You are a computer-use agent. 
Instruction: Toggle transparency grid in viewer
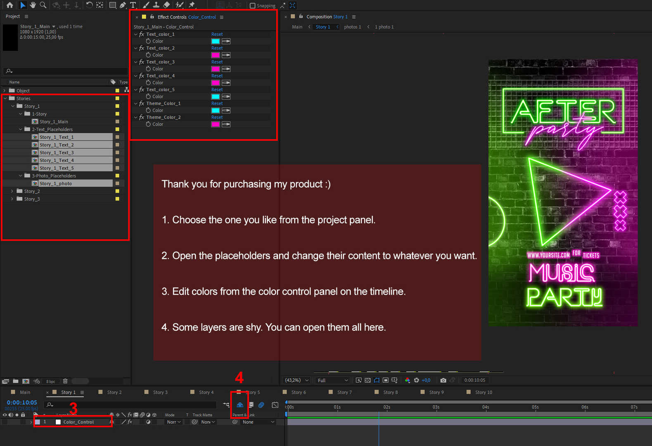367,380
